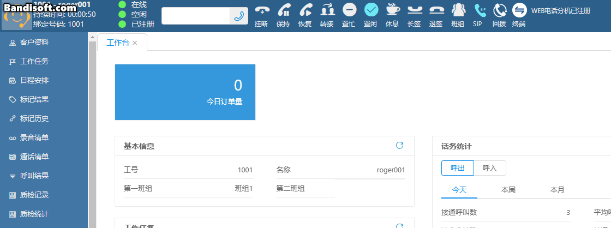
Task: Switch to the 本周 tab
Action: (508, 190)
